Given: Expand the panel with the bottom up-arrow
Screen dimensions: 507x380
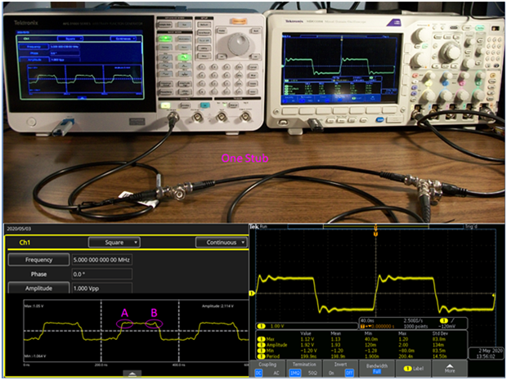Looking at the screenshot, I should coord(130,373).
